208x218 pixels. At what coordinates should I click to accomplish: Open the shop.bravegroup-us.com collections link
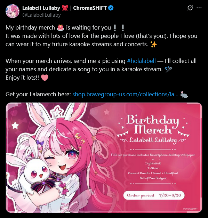[x=125, y=94]
